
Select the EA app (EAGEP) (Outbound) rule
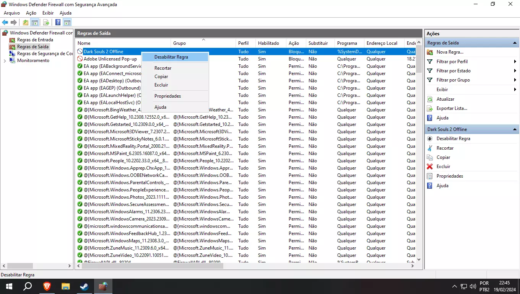[112, 88]
